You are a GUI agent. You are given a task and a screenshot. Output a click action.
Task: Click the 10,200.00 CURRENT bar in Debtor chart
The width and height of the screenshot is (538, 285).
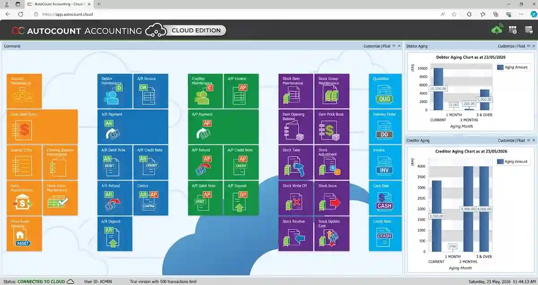click(x=438, y=89)
